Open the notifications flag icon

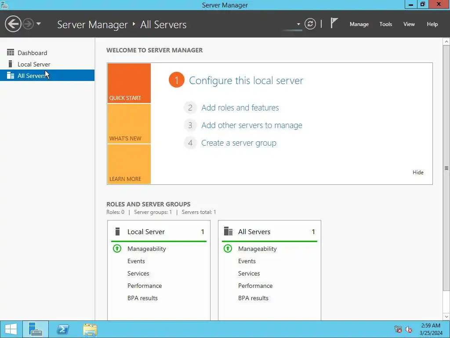point(334,23)
